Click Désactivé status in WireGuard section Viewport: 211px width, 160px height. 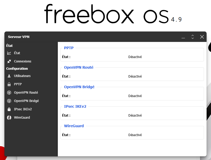click(x=135, y=135)
